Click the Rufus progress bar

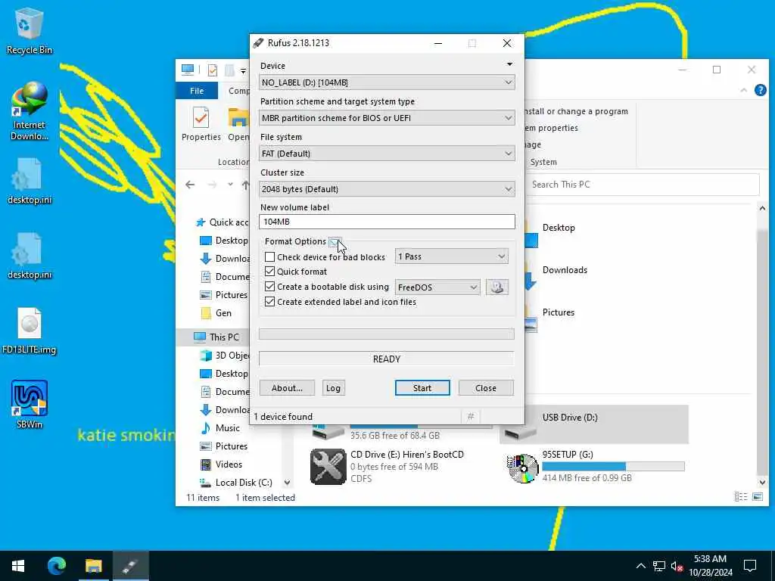coord(387,334)
